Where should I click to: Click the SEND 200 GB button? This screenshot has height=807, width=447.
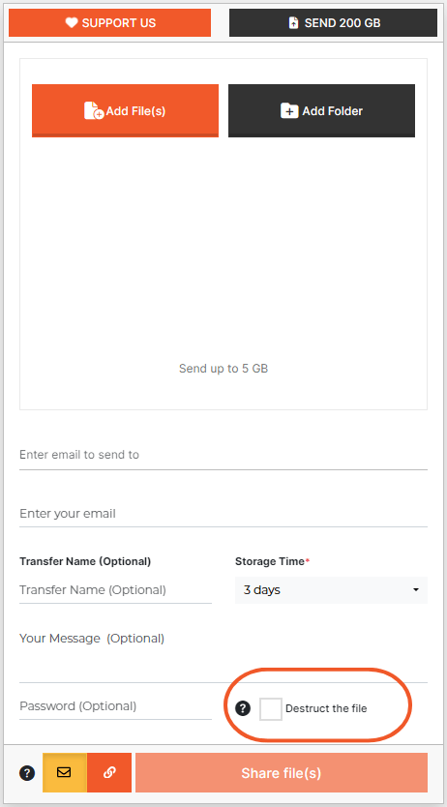[x=334, y=22]
